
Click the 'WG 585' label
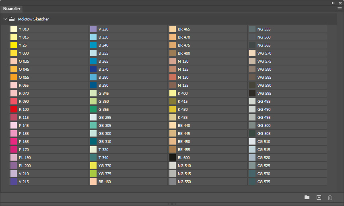pos(264,77)
